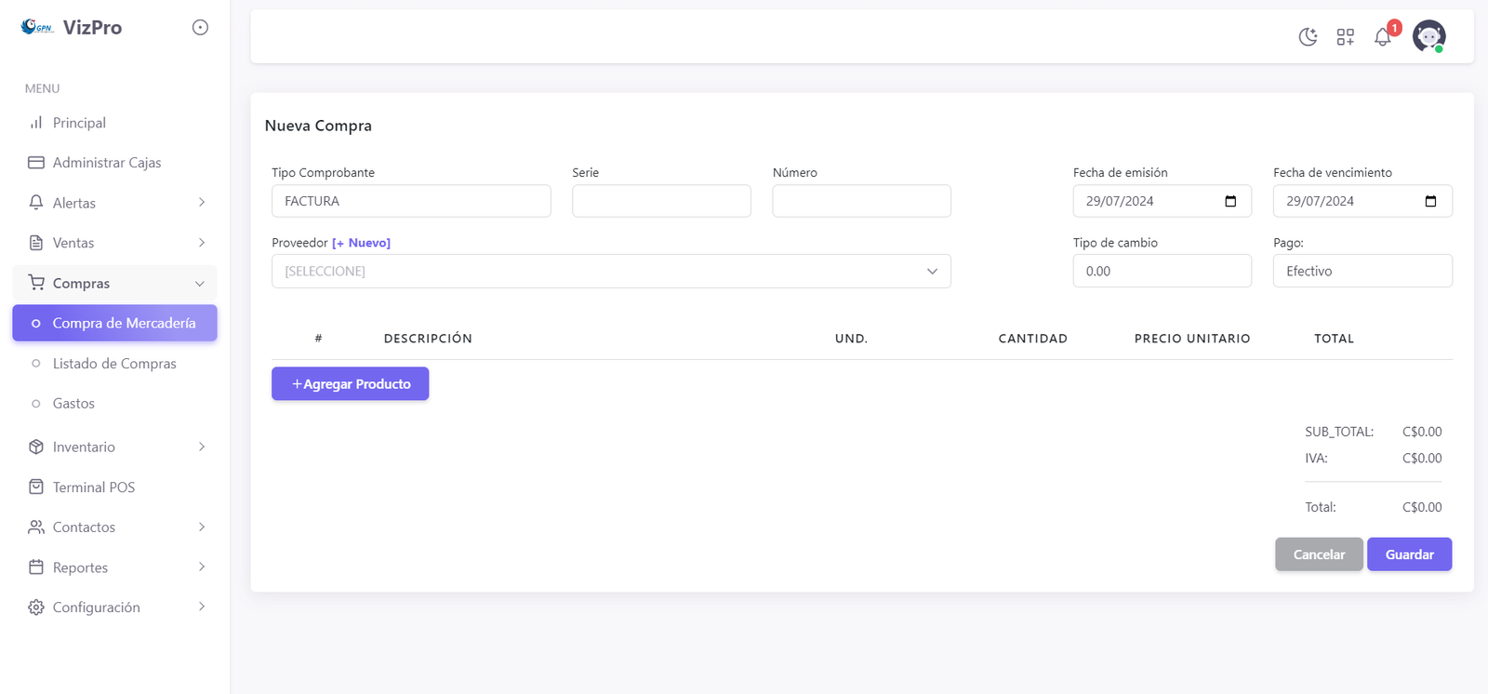
Task: Open calendar picker for Fecha de emisión
Action: coord(1230,201)
